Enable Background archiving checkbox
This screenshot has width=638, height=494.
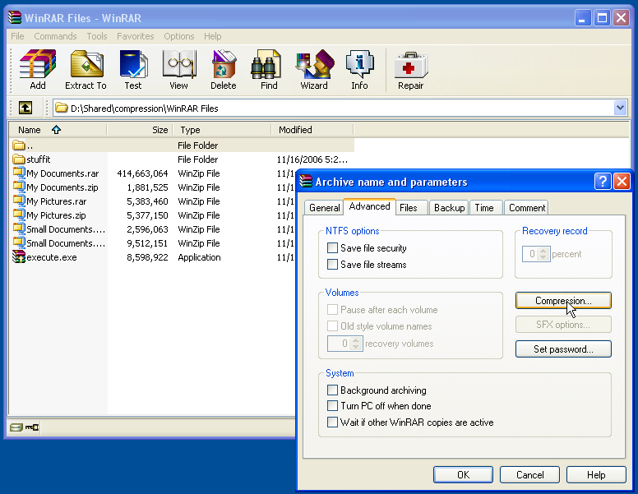coord(332,390)
